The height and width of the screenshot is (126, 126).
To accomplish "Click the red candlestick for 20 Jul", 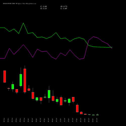I will point(81,113).
